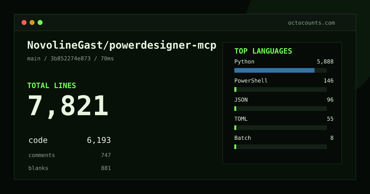The width and height of the screenshot is (370, 194).
Task: Select the NovolineGast/powerdesigner-mcp repository title
Action: coord(122,45)
